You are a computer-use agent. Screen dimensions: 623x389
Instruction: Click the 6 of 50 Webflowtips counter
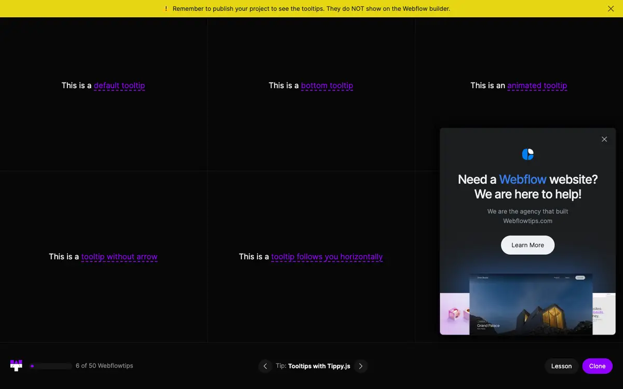click(104, 366)
